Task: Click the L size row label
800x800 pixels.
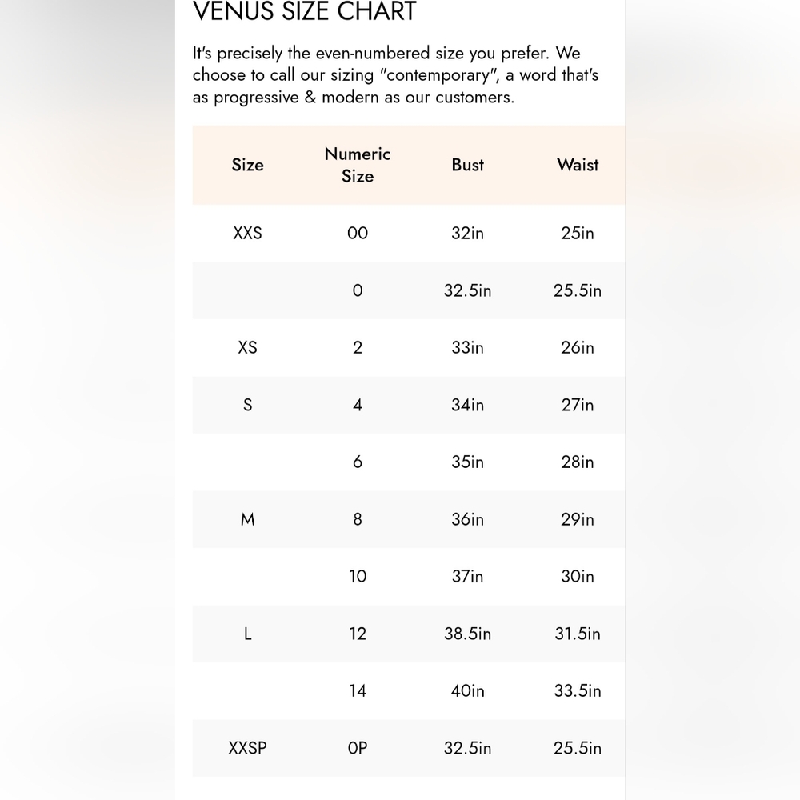Action: [x=247, y=634]
